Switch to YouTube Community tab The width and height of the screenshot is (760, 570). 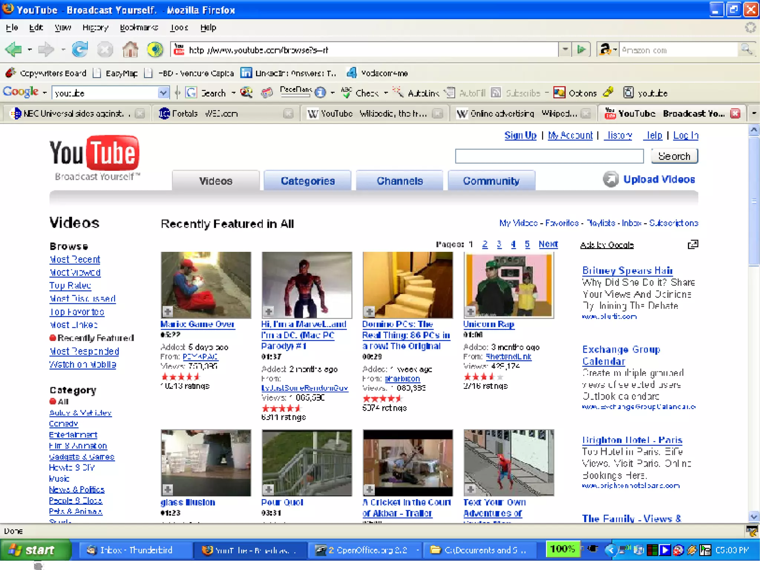[x=491, y=180]
